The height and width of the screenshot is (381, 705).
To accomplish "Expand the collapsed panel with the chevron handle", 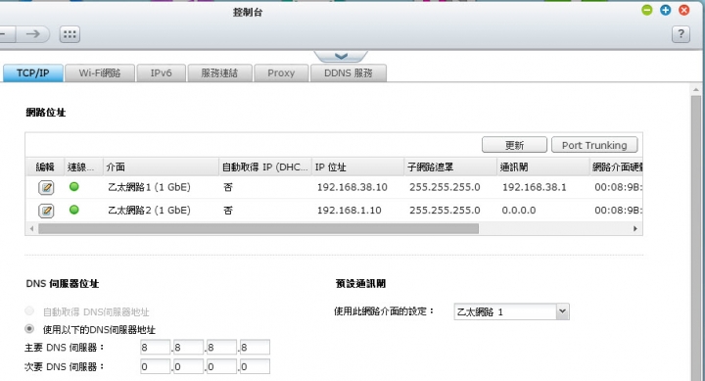I will [341, 56].
